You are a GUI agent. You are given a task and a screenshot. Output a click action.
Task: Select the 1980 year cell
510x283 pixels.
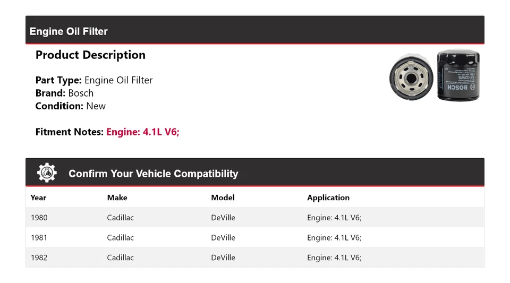[39, 218]
